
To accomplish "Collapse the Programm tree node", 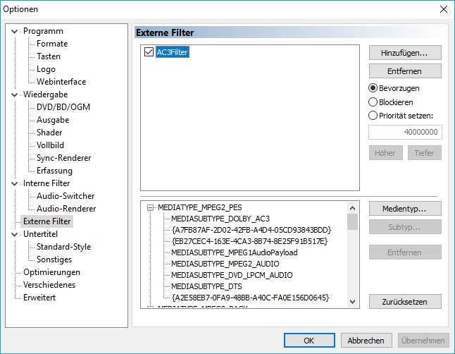I will 14,31.
